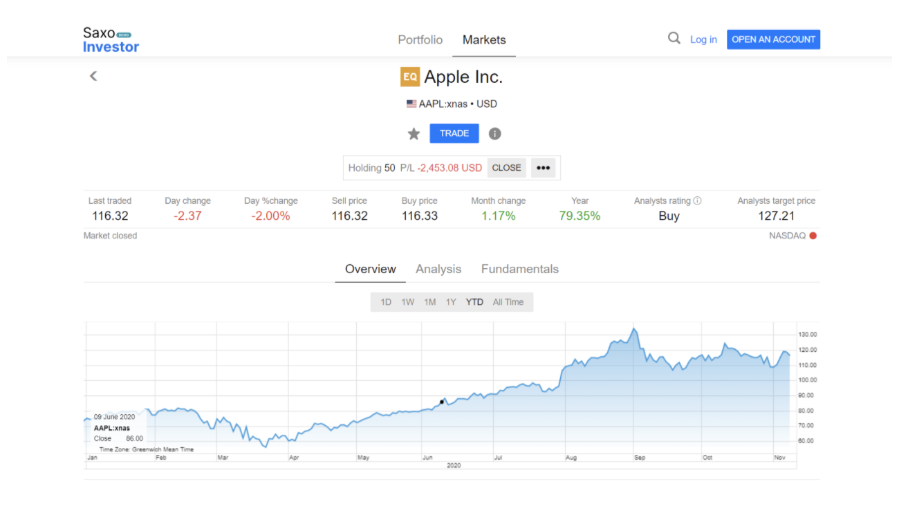This screenshot has width=917, height=506.
Task: Click the NASDAQ exchange label
Action: pyautogui.click(x=787, y=236)
